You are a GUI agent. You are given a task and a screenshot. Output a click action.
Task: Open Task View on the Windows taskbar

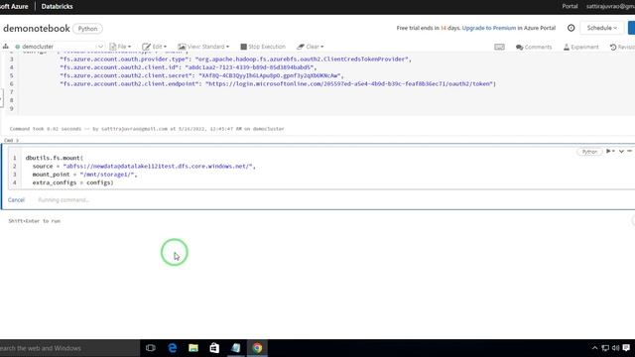point(151,348)
